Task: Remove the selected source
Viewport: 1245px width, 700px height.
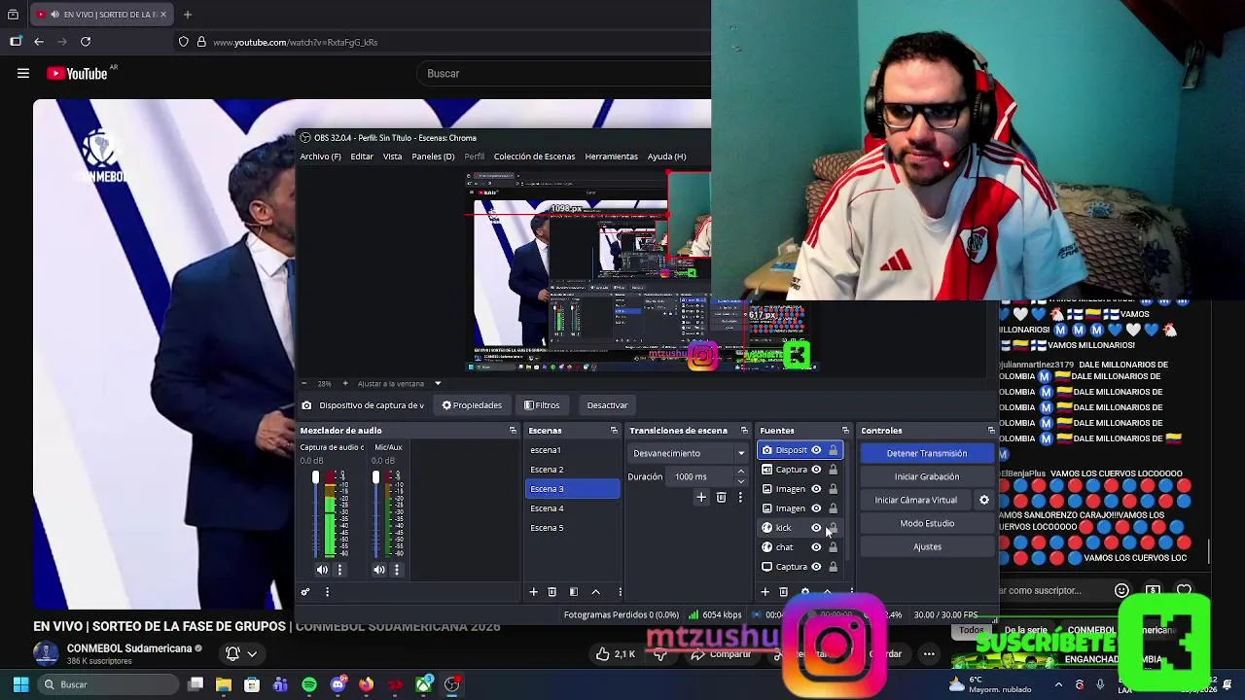Action: pyautogui.click(x=783, y=592)
